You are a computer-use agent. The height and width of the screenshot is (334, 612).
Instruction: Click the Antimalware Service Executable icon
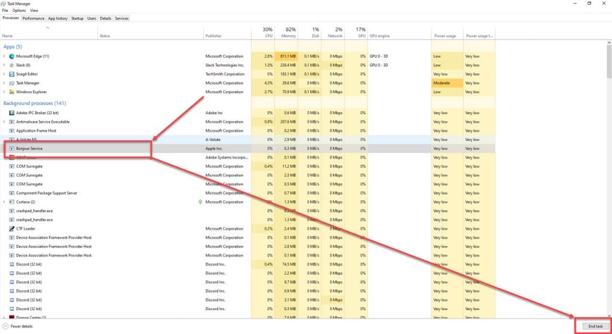(12, 122)
